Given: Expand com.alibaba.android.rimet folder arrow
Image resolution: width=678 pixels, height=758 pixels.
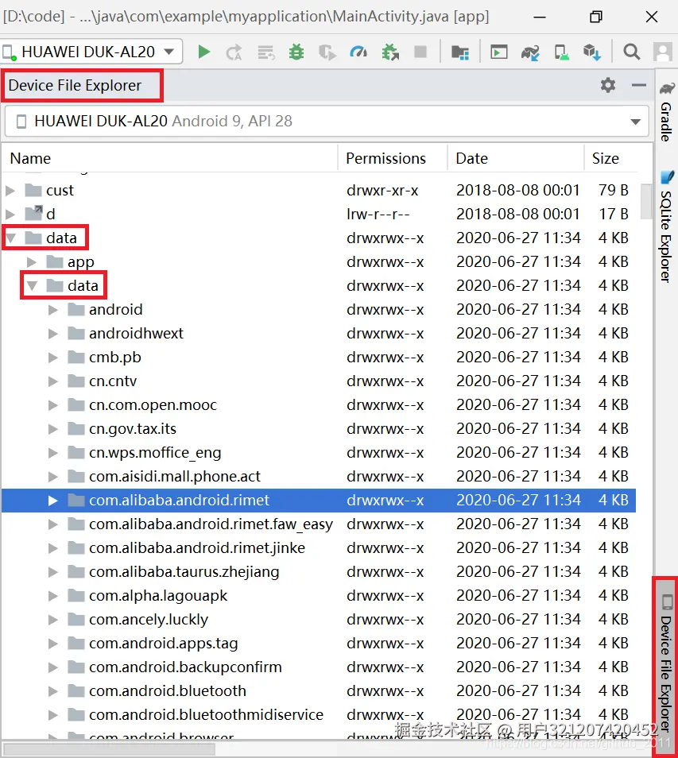Looking at the screenshot, I should click(x=52, y=501).
